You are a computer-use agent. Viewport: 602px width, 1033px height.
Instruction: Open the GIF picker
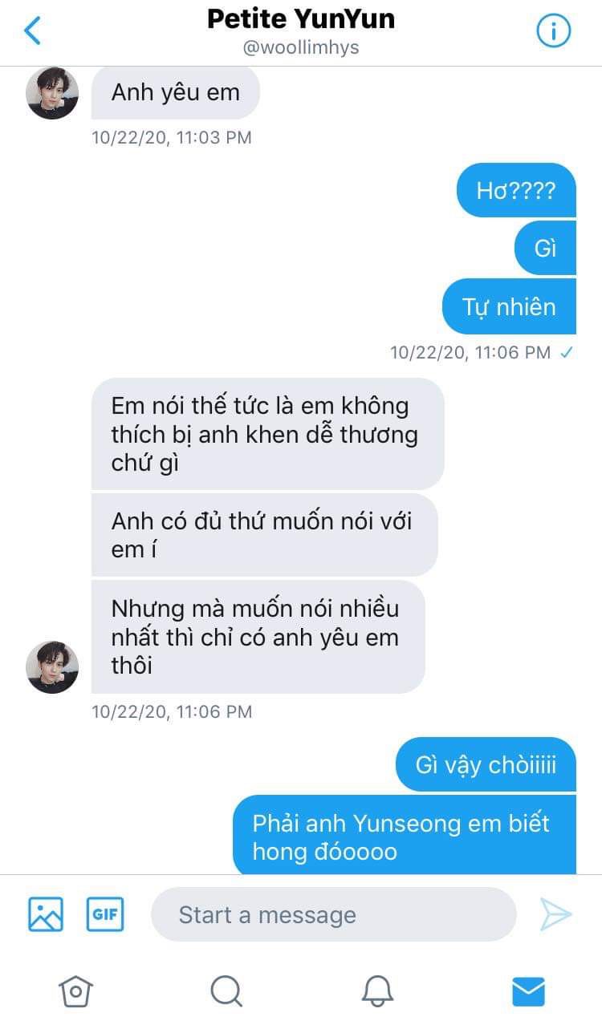coord(105,914)
